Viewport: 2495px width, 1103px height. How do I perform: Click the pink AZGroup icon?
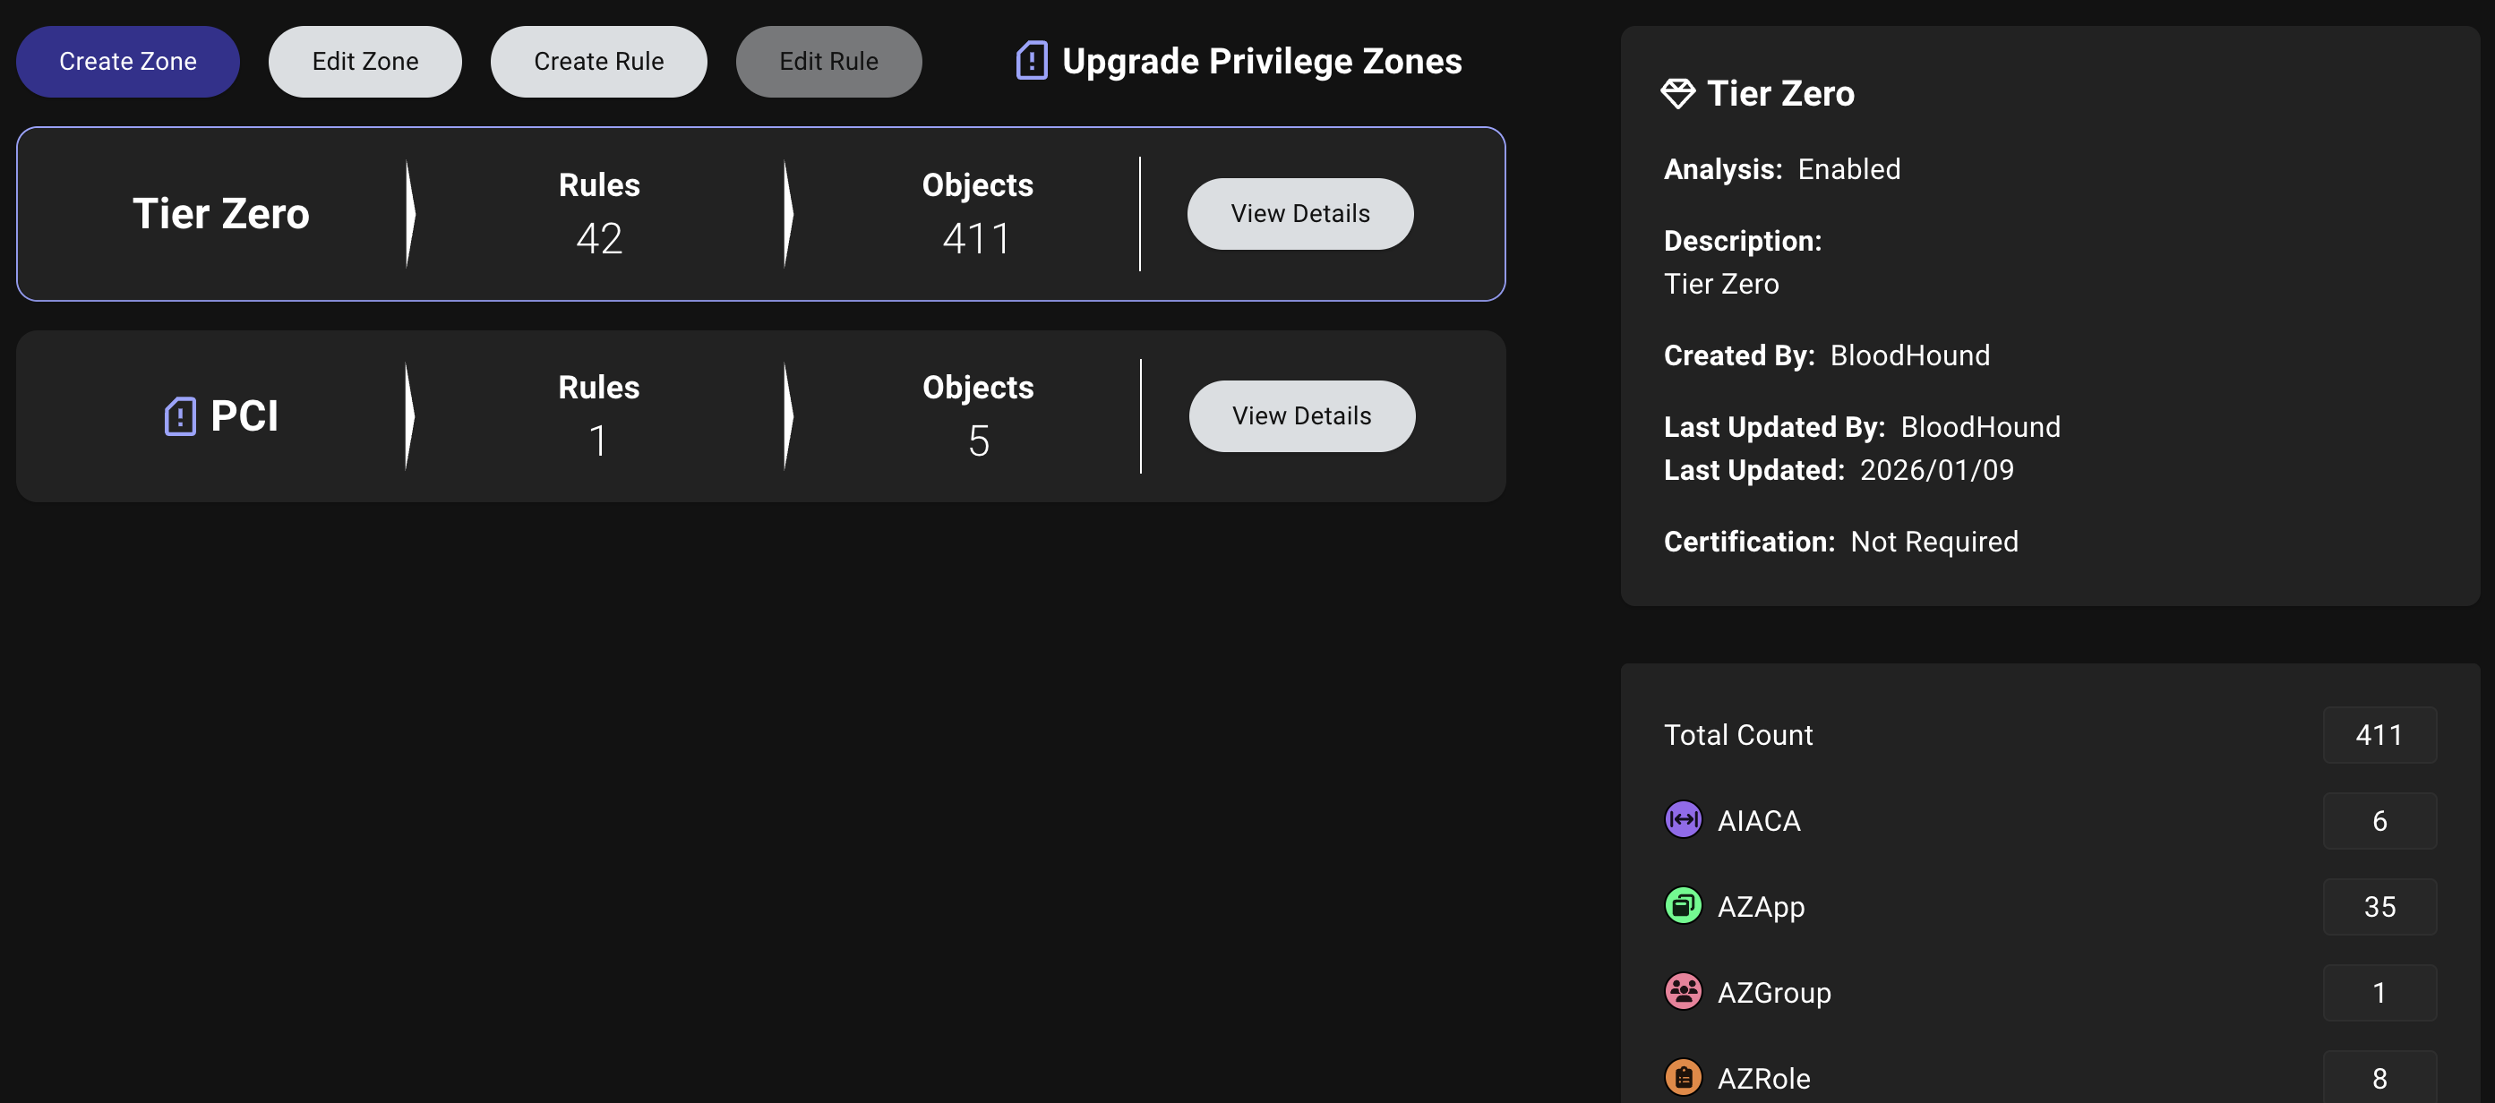[x=1684, y=991]
